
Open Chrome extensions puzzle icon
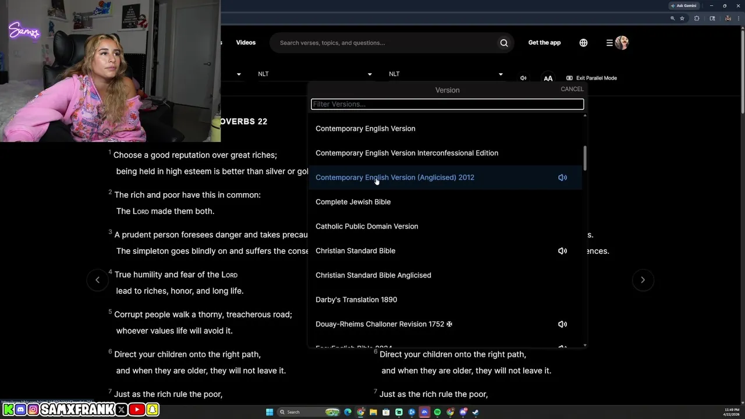pyautogui.click(x=697, y=18)
